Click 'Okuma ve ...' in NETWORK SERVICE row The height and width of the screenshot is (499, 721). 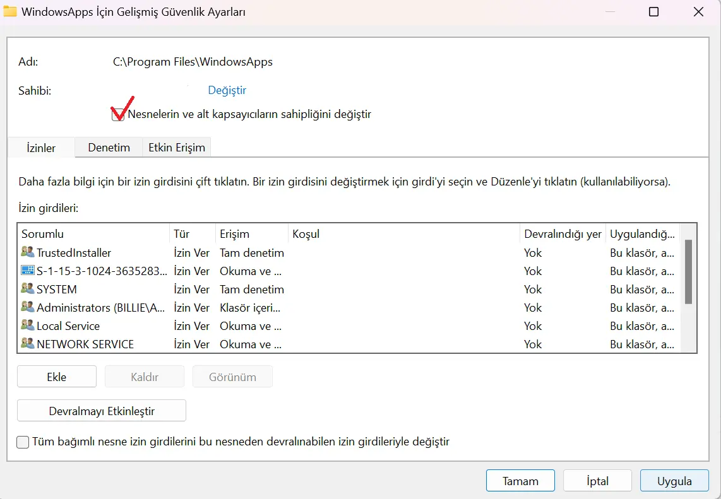click(251, 344)
